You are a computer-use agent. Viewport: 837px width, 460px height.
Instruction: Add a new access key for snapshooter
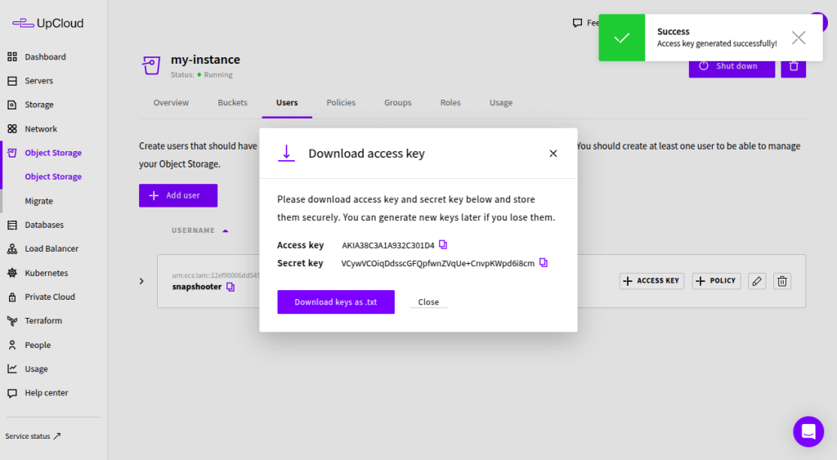(651, 281)
